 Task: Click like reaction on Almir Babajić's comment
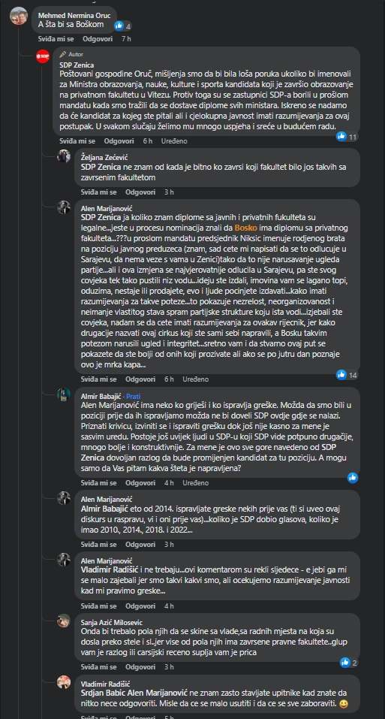353,477
